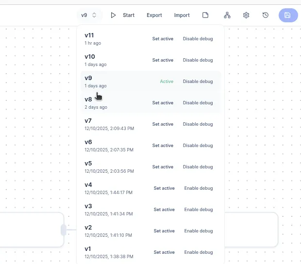Set version v11 as active
This screenshot has width=301, height=264.
(x=163, y=39)
